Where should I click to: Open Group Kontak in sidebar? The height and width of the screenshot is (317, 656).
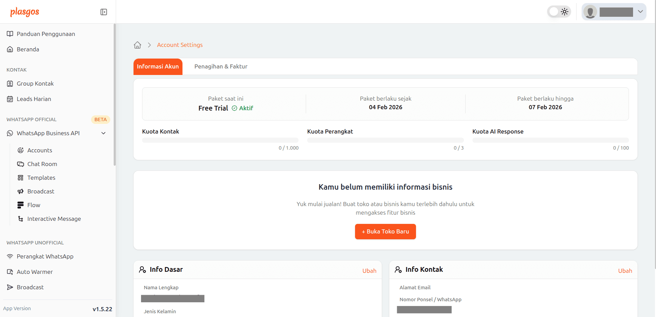[x=35, y=84]
